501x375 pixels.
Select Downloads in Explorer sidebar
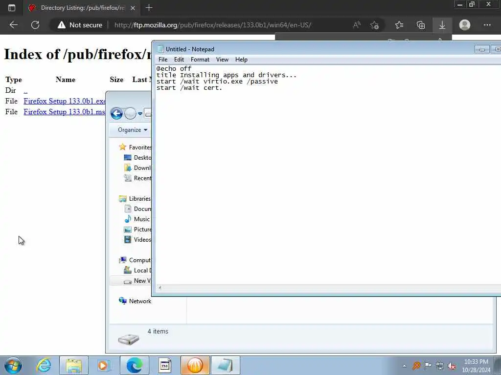point(137,168)
